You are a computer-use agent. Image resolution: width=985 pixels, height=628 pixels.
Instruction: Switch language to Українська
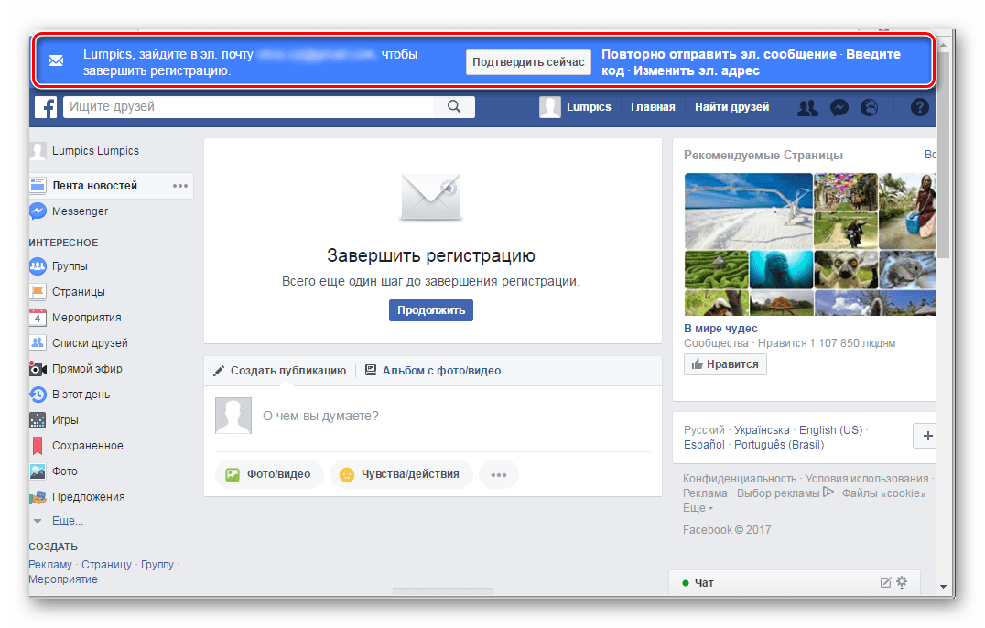point(762,430)
